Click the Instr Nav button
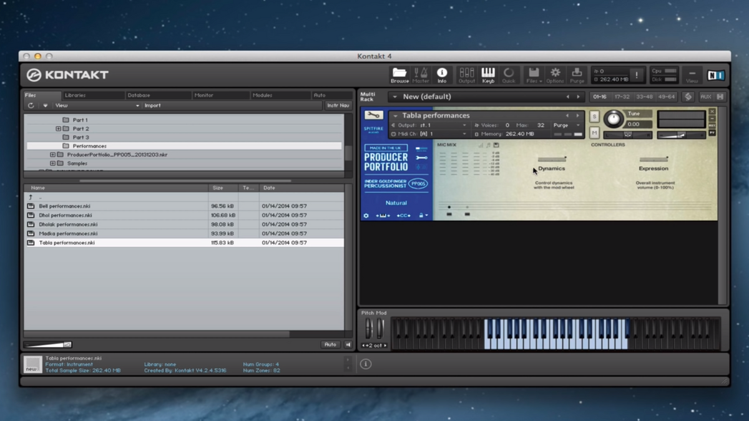Image resolution: width=749 pixels, height=421 pixels. [x=338, y=105]
